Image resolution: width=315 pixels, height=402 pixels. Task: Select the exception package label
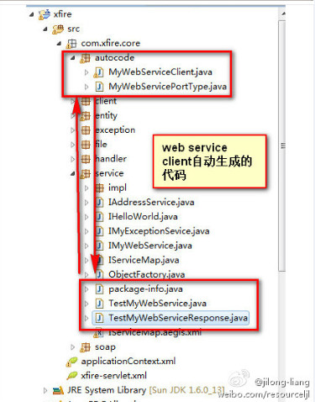[115, 130]
